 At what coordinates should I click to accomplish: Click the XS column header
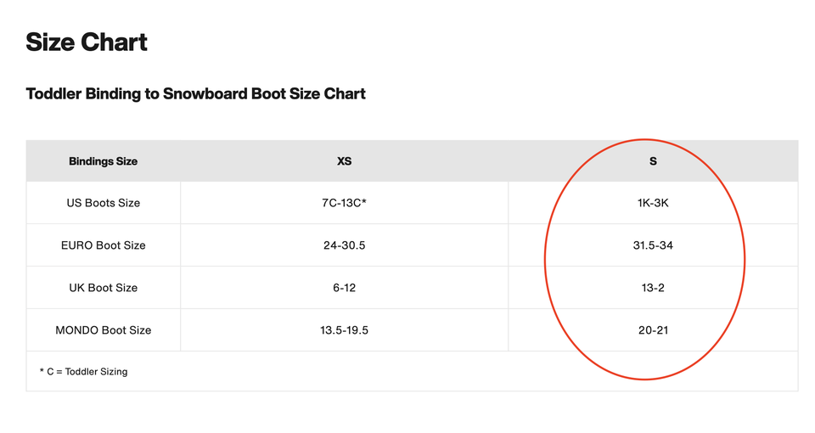344,161
